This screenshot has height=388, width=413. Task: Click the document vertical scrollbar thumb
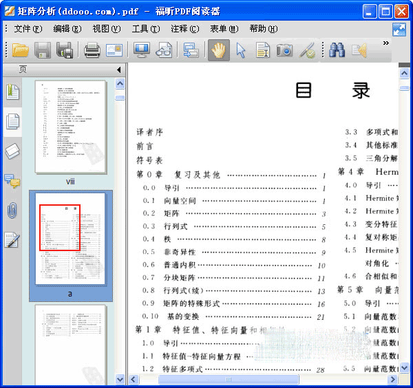404,88
